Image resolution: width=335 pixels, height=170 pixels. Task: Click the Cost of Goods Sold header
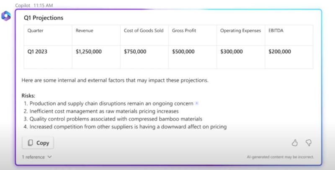click(x=144, y=31)
